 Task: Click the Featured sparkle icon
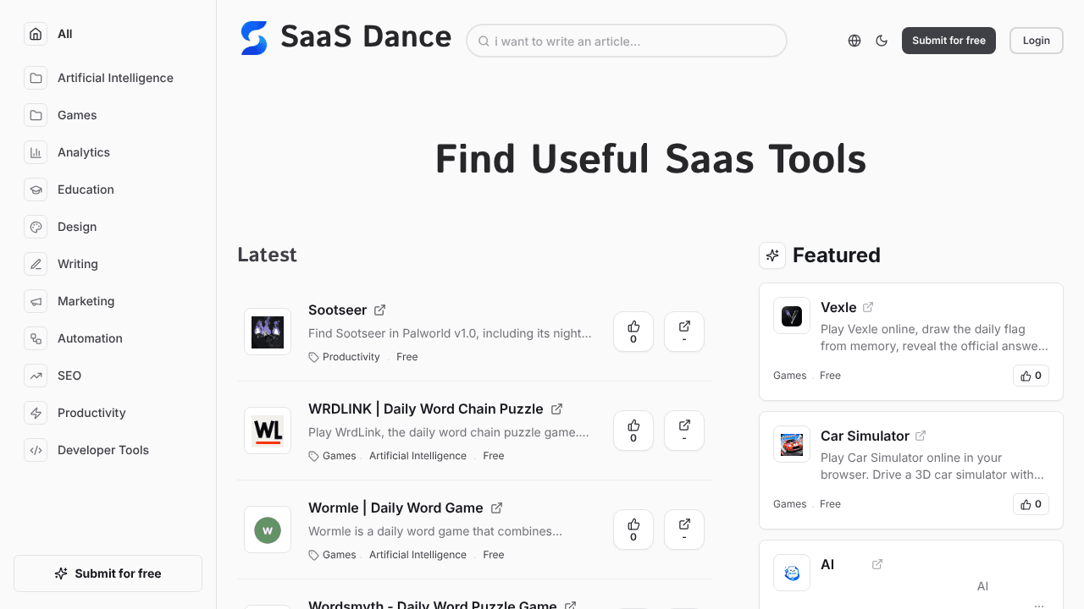click(x=772, y=255)
